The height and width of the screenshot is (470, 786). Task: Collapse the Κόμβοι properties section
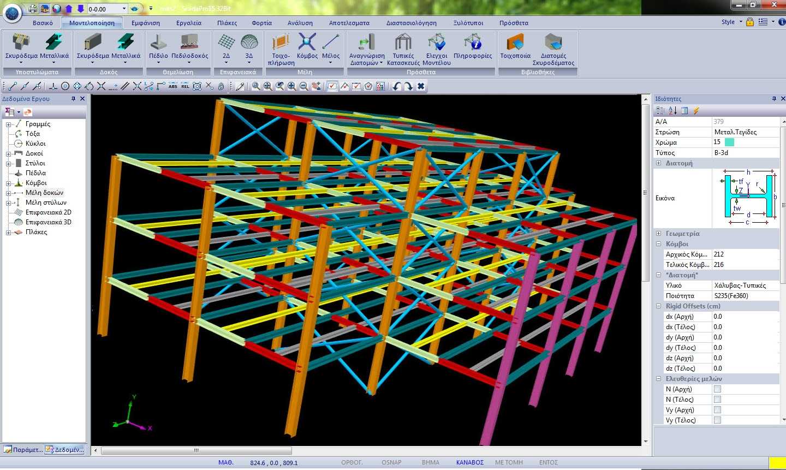pos(658,244)
